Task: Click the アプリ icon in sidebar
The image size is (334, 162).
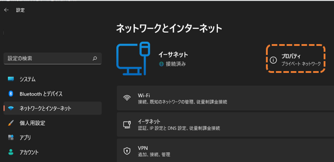Action: pos(11,137)
